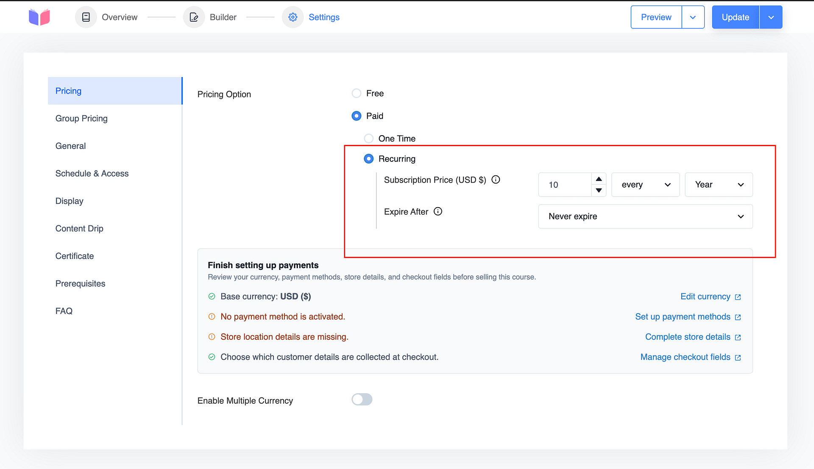Image resolution: width=814 pixels, height=469 pixels.
Task: Open the Never expire dropdown
Action: tap(645, 216)
